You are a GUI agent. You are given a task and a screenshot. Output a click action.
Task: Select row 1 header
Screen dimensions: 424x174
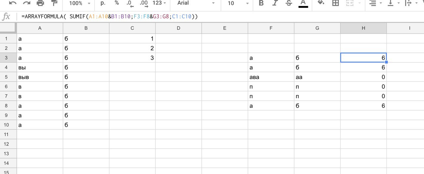[8, 39]
